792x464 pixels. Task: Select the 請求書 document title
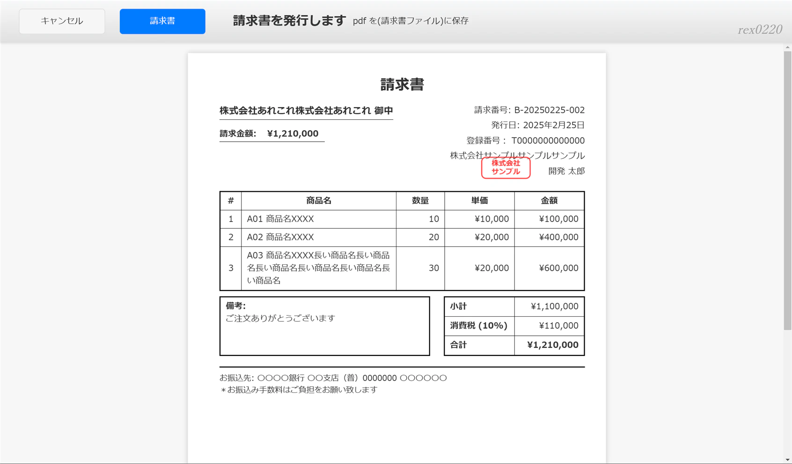[402, 85]
